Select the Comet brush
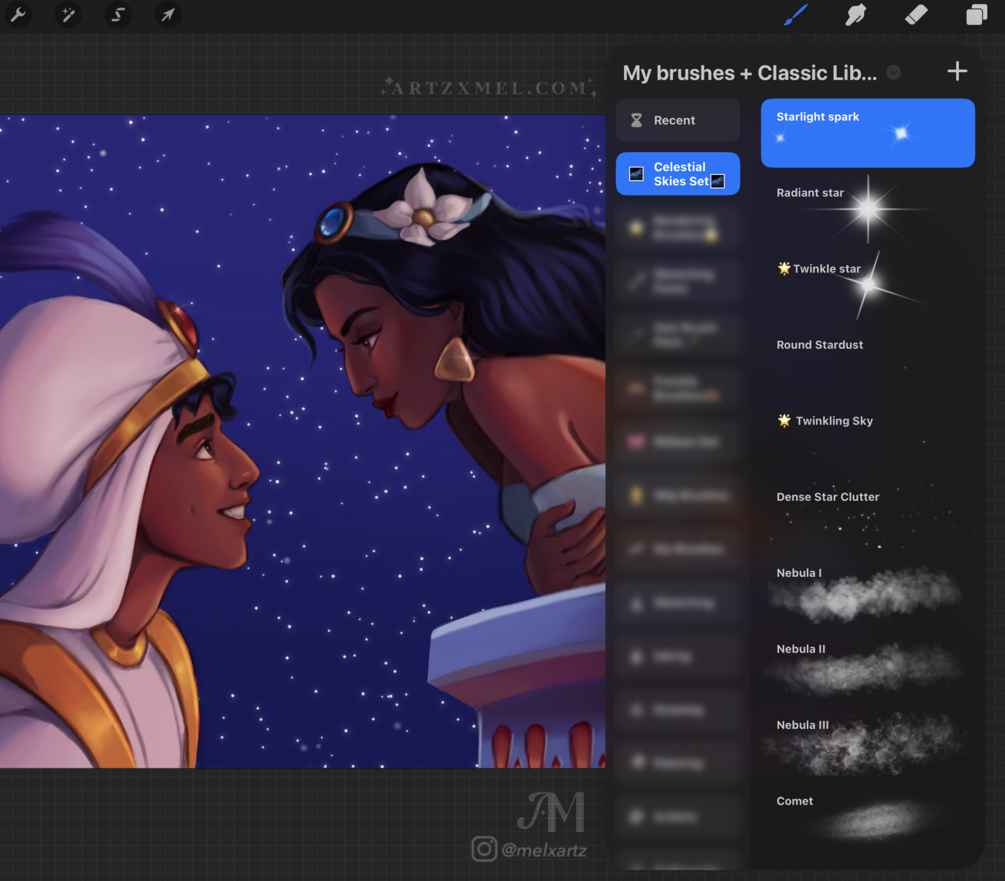The width and height of the screenshot is (1005, 881). (x=868, y=816)
